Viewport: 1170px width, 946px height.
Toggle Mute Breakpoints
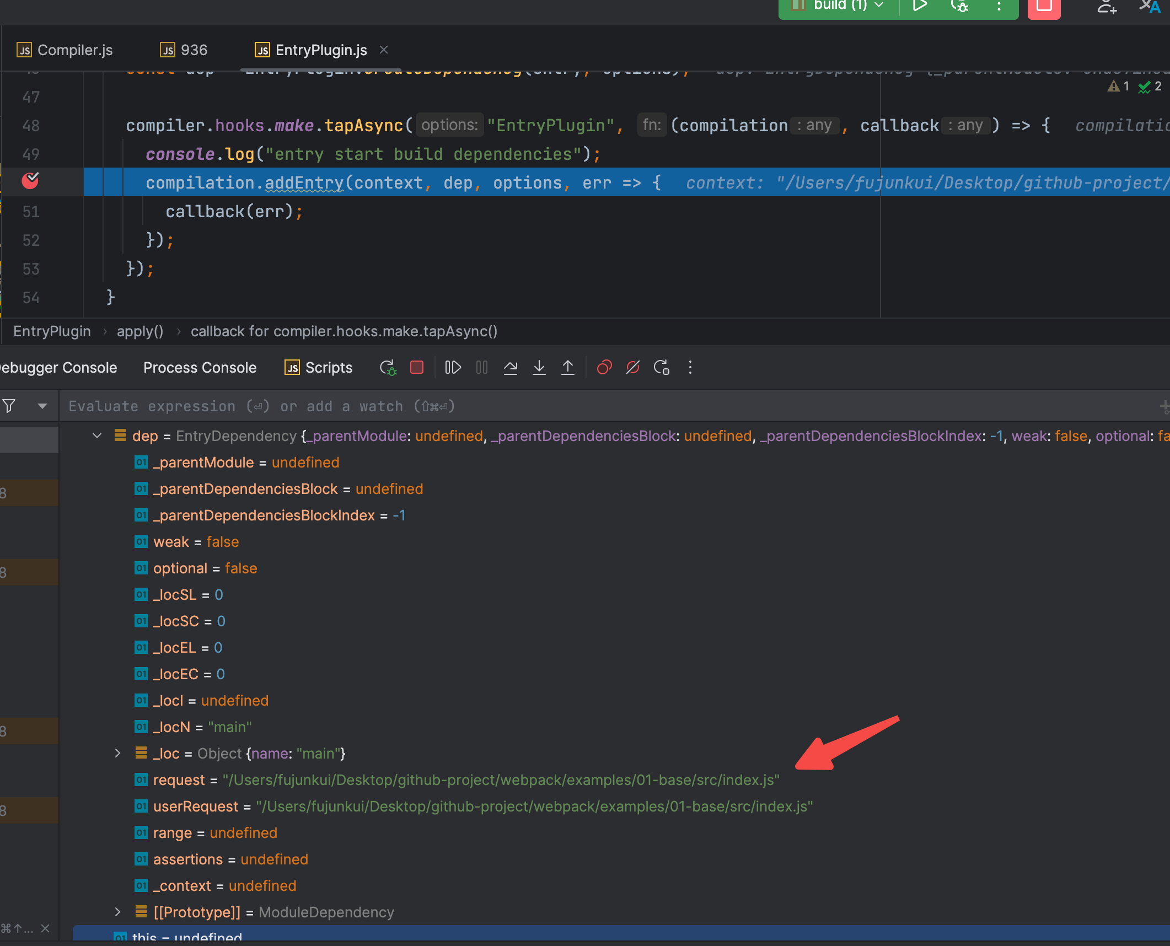click(x=633, y=368)
